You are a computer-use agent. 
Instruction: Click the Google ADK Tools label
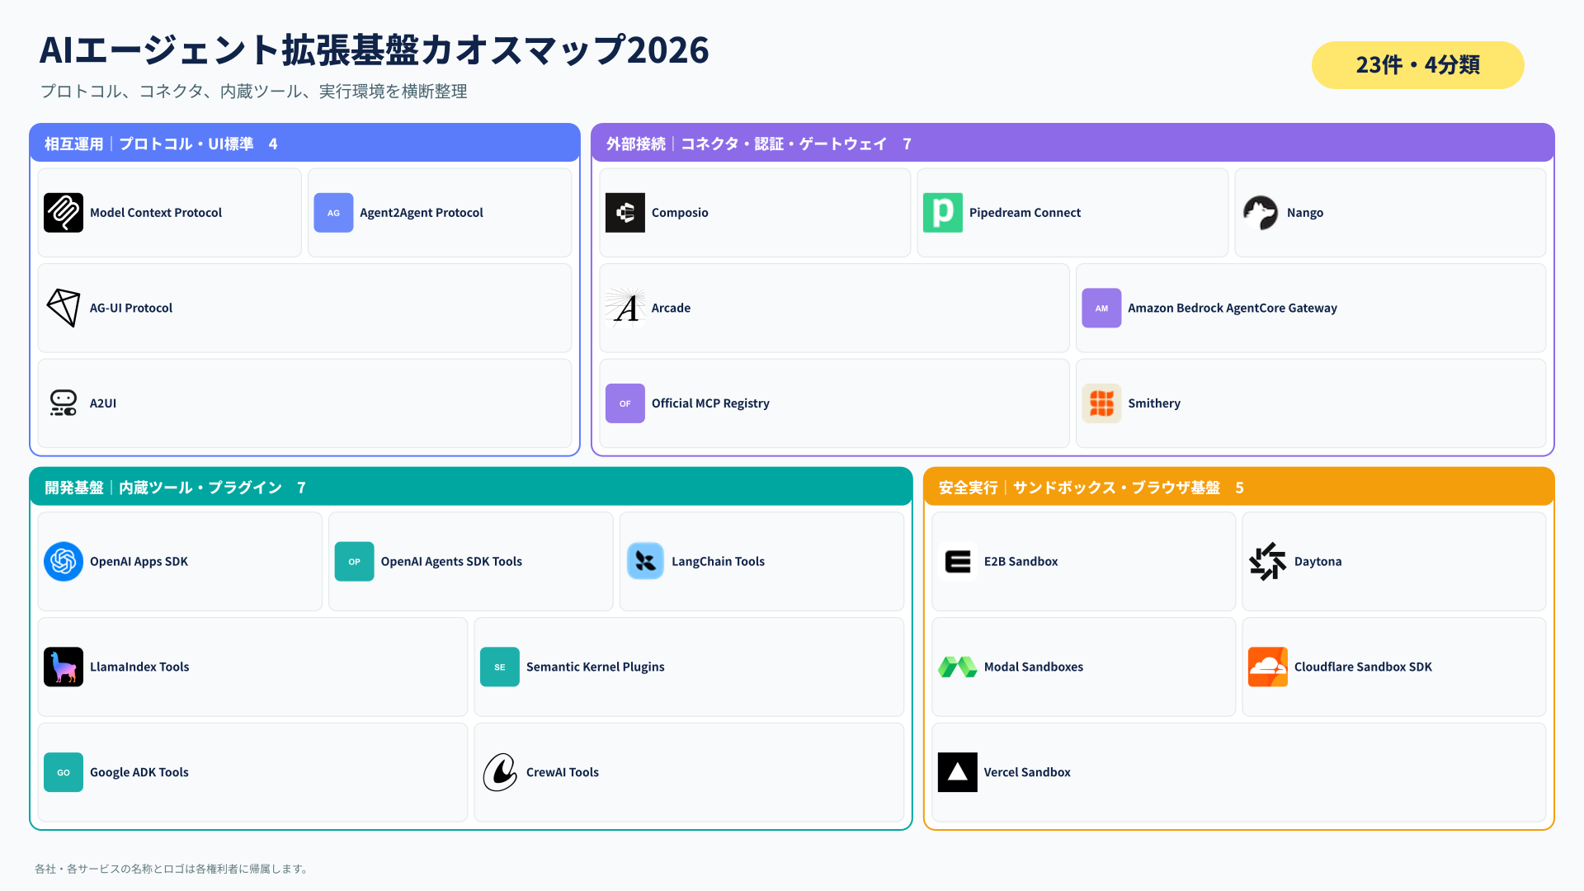click(139, 772)
